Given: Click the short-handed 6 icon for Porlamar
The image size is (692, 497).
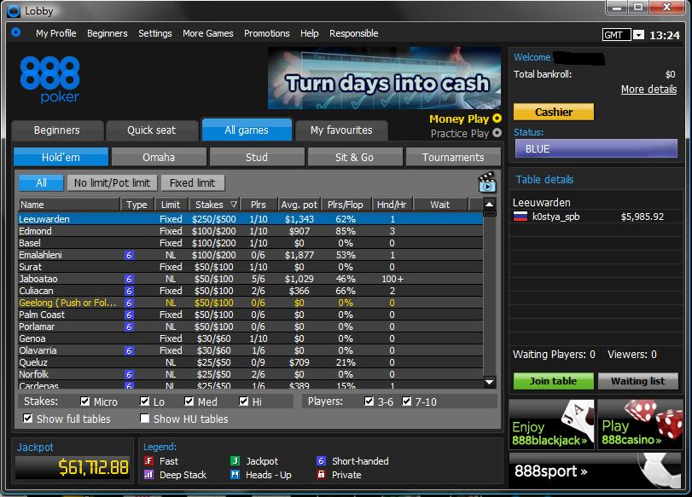Looking at the screenshot, I should pyautogui.click(x=129, y=327).
